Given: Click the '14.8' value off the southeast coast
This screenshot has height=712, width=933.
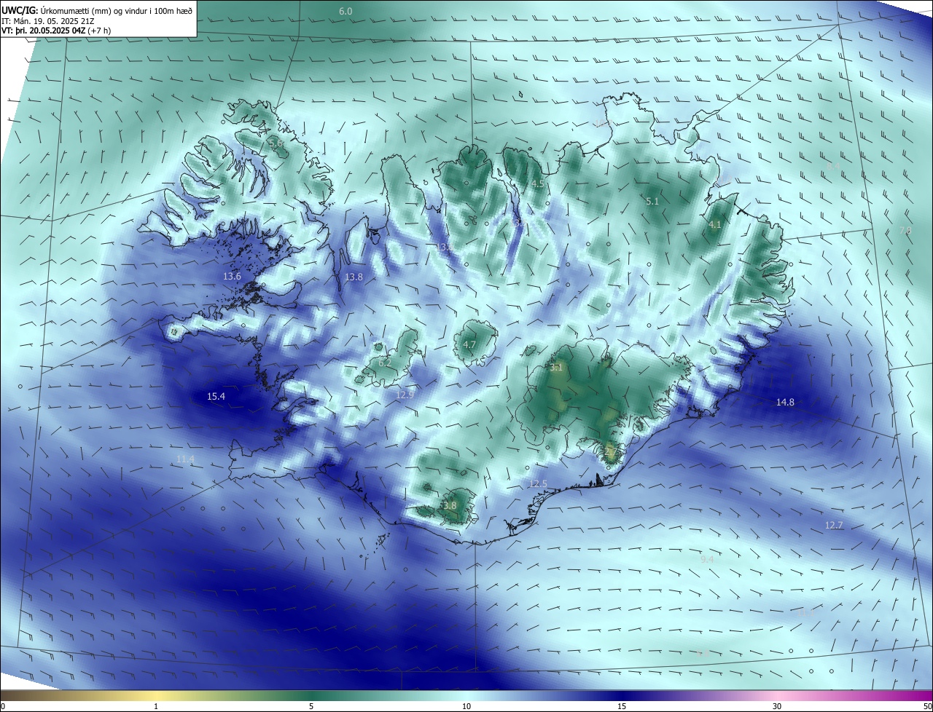Looking at the screenshot, I should pyautogui.click(x=785, y=402).
